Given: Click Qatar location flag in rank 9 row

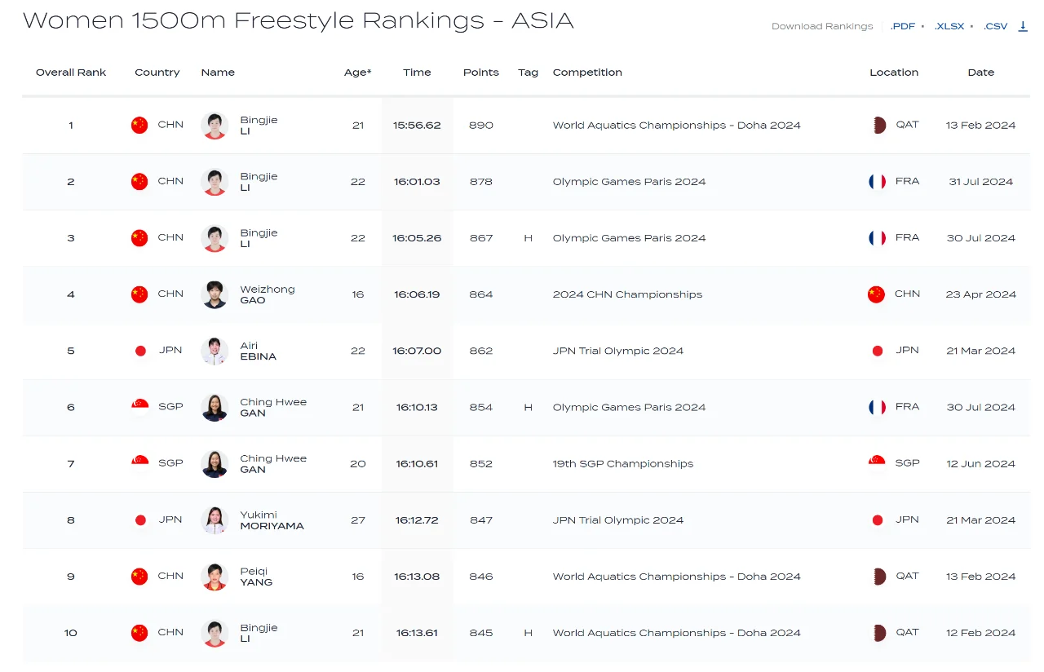Looking at the screenshot, I should [x=878, y=576].
